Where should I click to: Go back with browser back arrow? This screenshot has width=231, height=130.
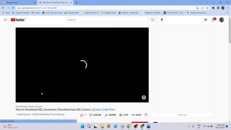coord(3,8)
